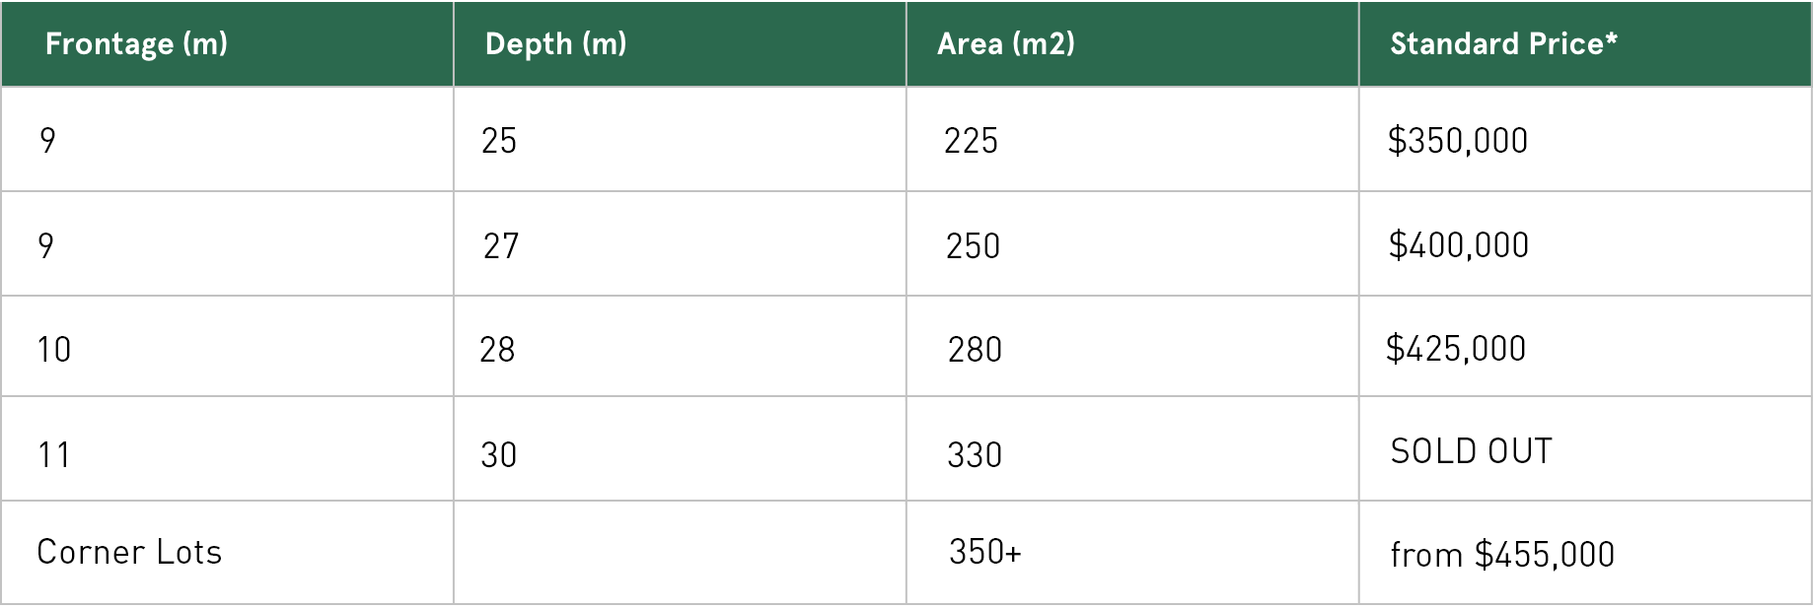Select the $425,000 price cell
1813x608 pixels.
click(1455, 349)
